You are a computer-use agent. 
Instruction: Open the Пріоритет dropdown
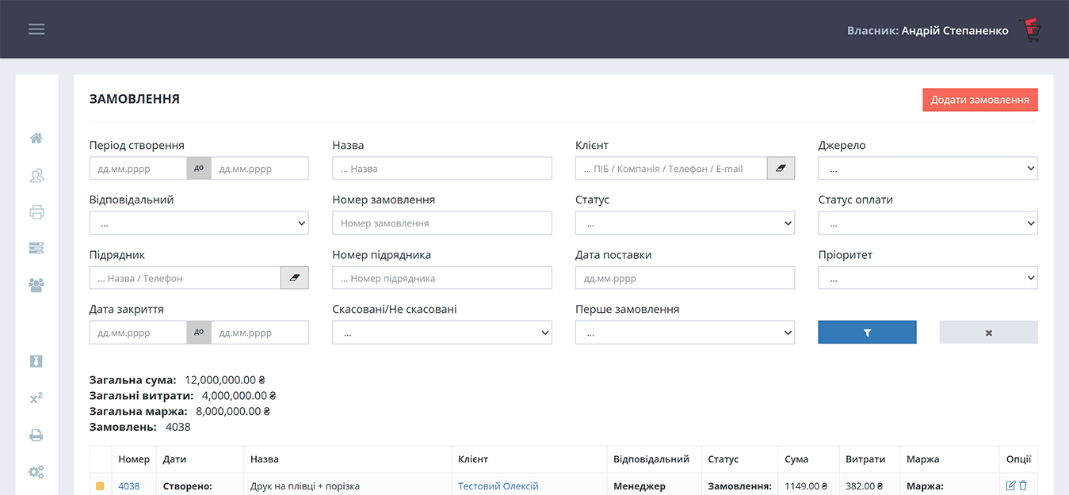click(927, 278)
